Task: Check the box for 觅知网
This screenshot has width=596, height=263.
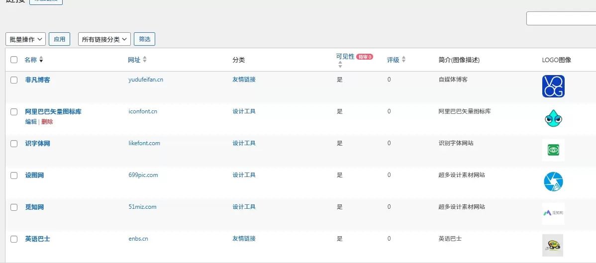Action: (x=14, y=207)
